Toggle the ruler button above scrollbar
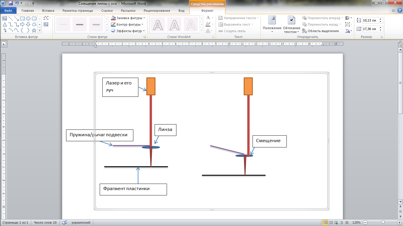 pyautogui.click(x=400, y=44)
